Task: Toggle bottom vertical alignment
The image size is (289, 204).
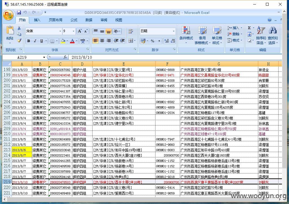Action: pos(109,31)
